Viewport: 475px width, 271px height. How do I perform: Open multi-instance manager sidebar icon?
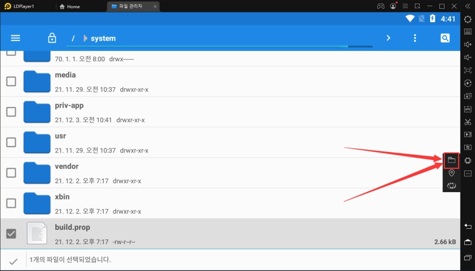point(468,96)
